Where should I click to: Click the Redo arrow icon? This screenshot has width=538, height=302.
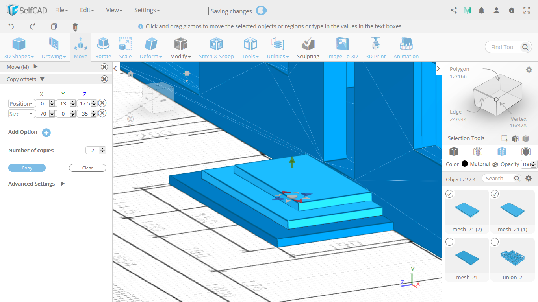[x=33, y=26]
